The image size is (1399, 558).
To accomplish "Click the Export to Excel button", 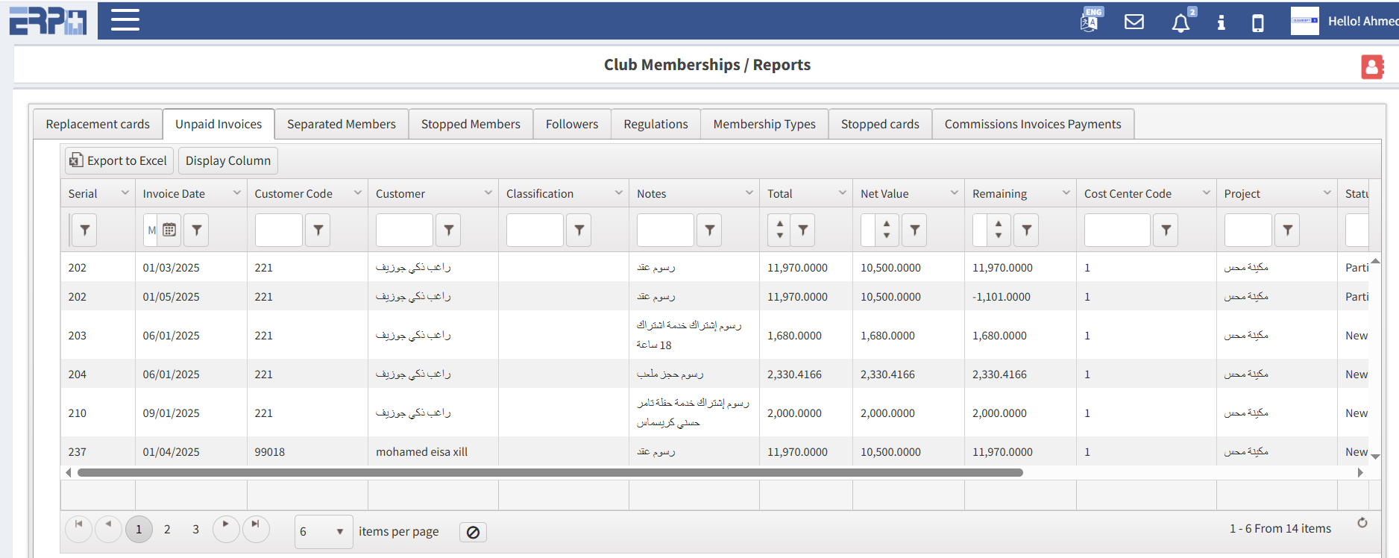I will [119, 161].
